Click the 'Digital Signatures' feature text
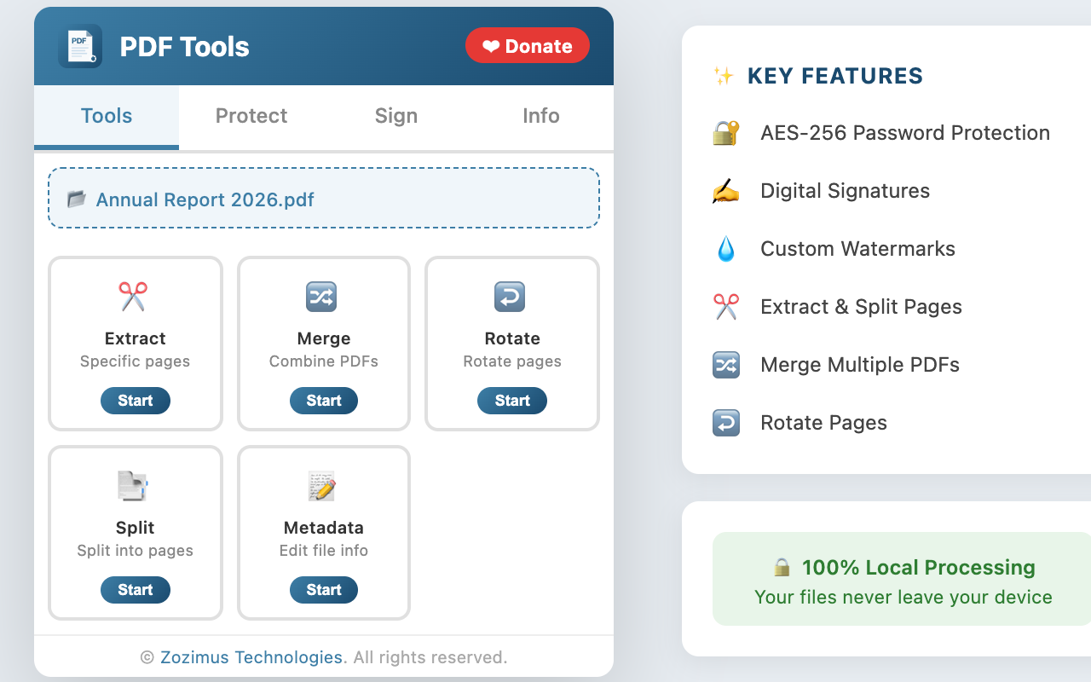The image size is (1091, 682). click(x=846, y=191)
